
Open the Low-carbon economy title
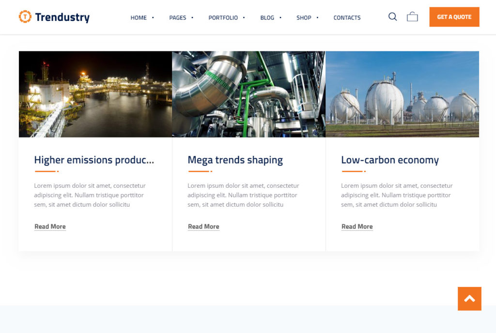pyautogui.click(x=390, y=160)
